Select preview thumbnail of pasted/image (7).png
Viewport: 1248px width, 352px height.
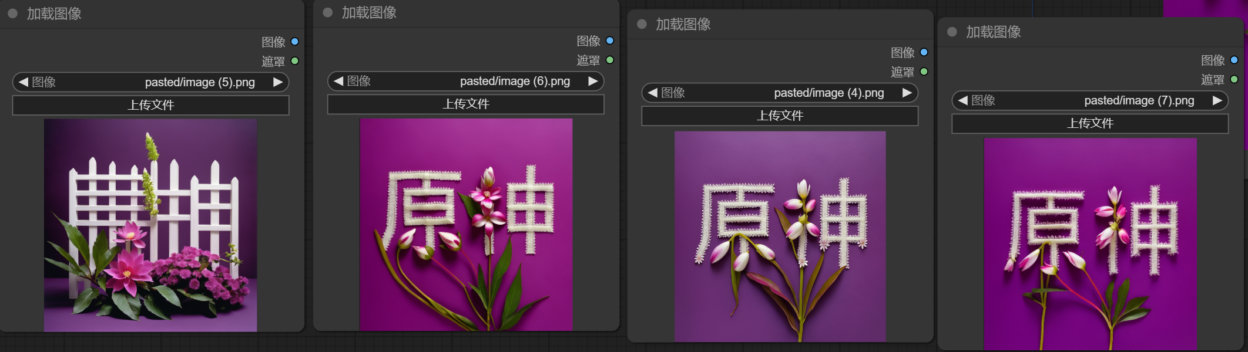coord(1091,244)
